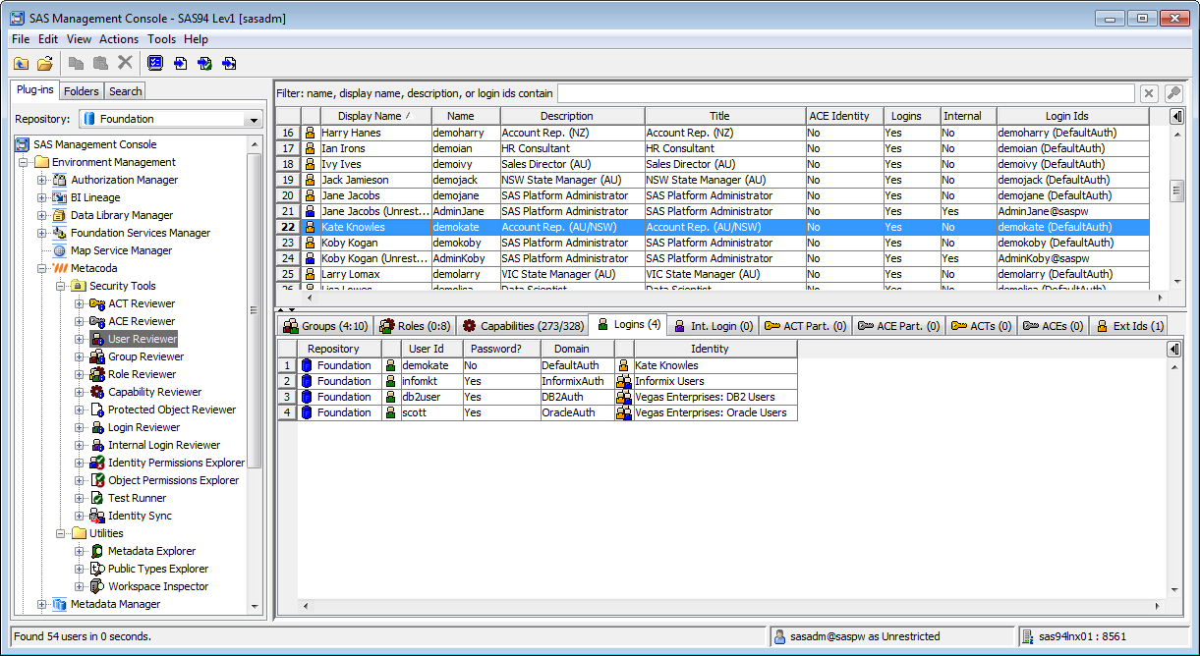Click the open folder toolbar icon

(45, 63)
